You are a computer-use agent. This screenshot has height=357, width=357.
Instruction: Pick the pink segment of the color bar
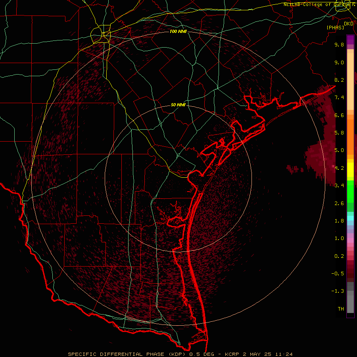350,240
